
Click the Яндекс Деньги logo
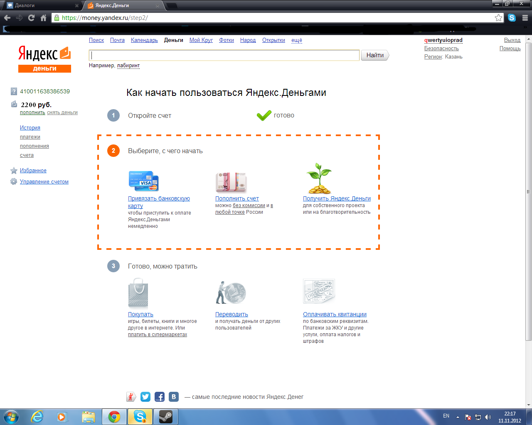coord(44,59)
